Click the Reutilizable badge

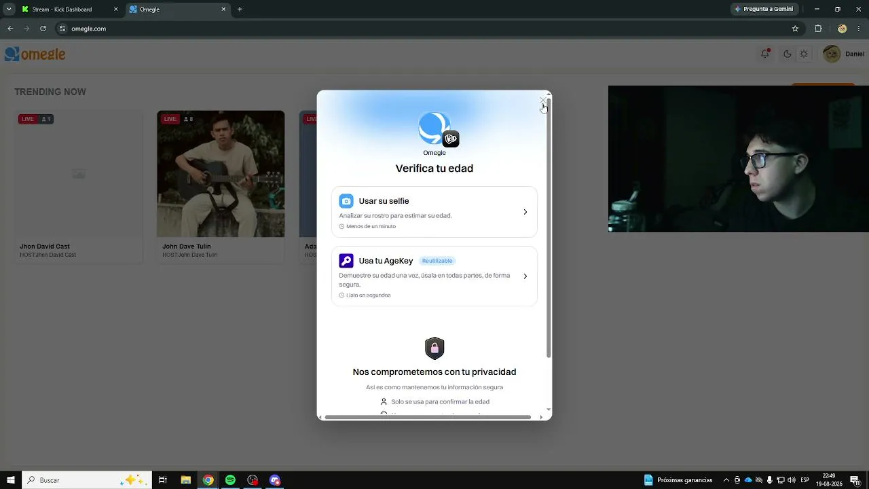437,261
